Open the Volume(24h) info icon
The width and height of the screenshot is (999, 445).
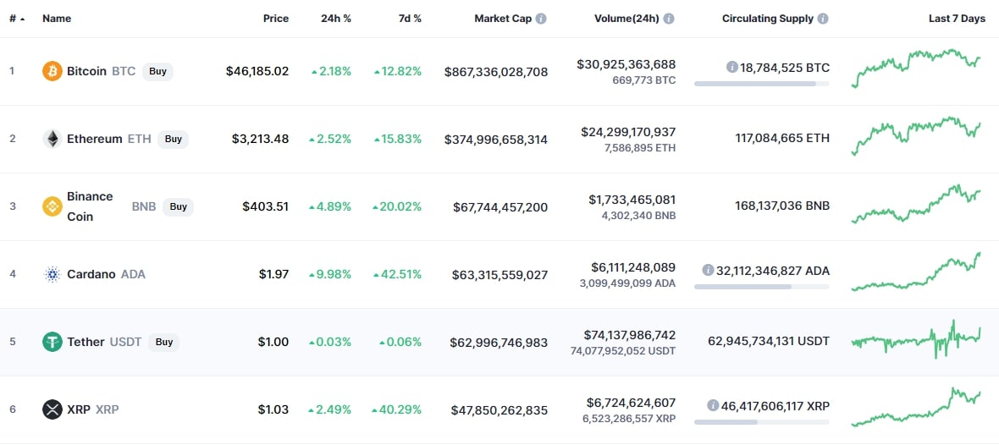point(668,19)
